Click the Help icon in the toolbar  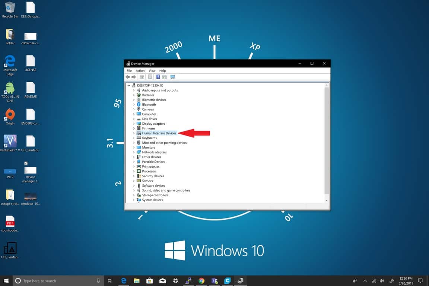tap(158, 77)
